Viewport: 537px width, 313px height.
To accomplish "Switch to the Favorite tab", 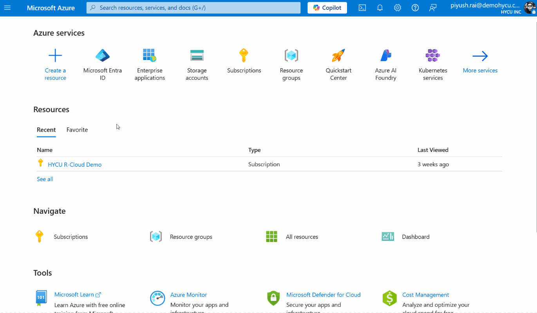I will tap(77, 130).
